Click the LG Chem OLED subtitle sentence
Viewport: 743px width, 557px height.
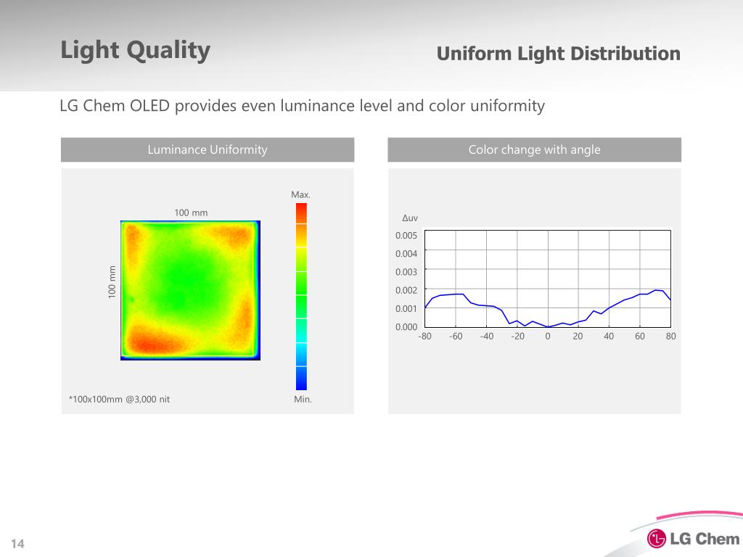[x=303, y=106]
